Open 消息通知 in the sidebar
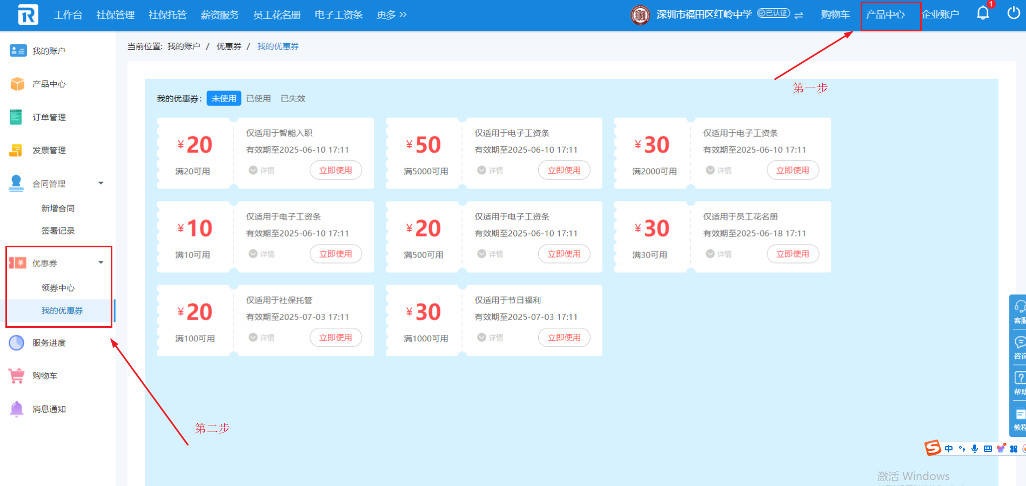Image resolution: width=1026 pixels, height=486 pixels. [x=49, y=409]
